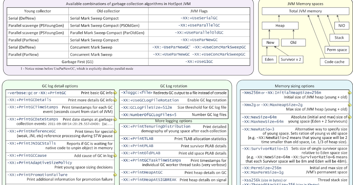The width and height of the screenshot is (353, 185).
Task: Click the thumbs-up icon on the NewSize=64m row
Action: coord(350,117)
